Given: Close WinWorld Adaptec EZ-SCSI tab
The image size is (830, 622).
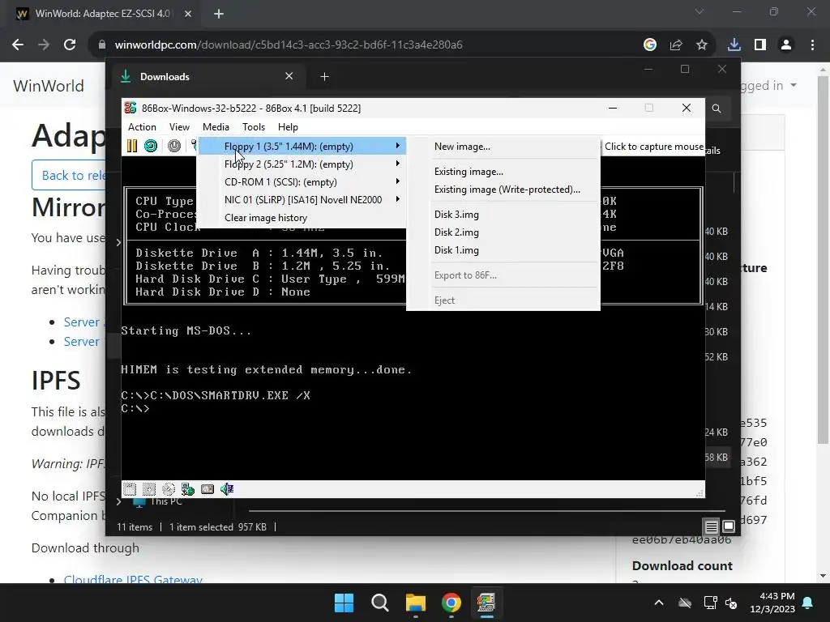Looking at the screenshot, I should click(x=188, y=14).
